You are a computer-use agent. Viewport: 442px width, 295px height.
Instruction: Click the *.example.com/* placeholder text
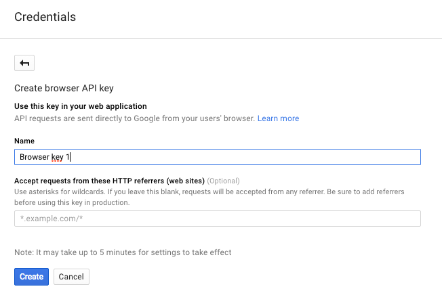point(52,219)
